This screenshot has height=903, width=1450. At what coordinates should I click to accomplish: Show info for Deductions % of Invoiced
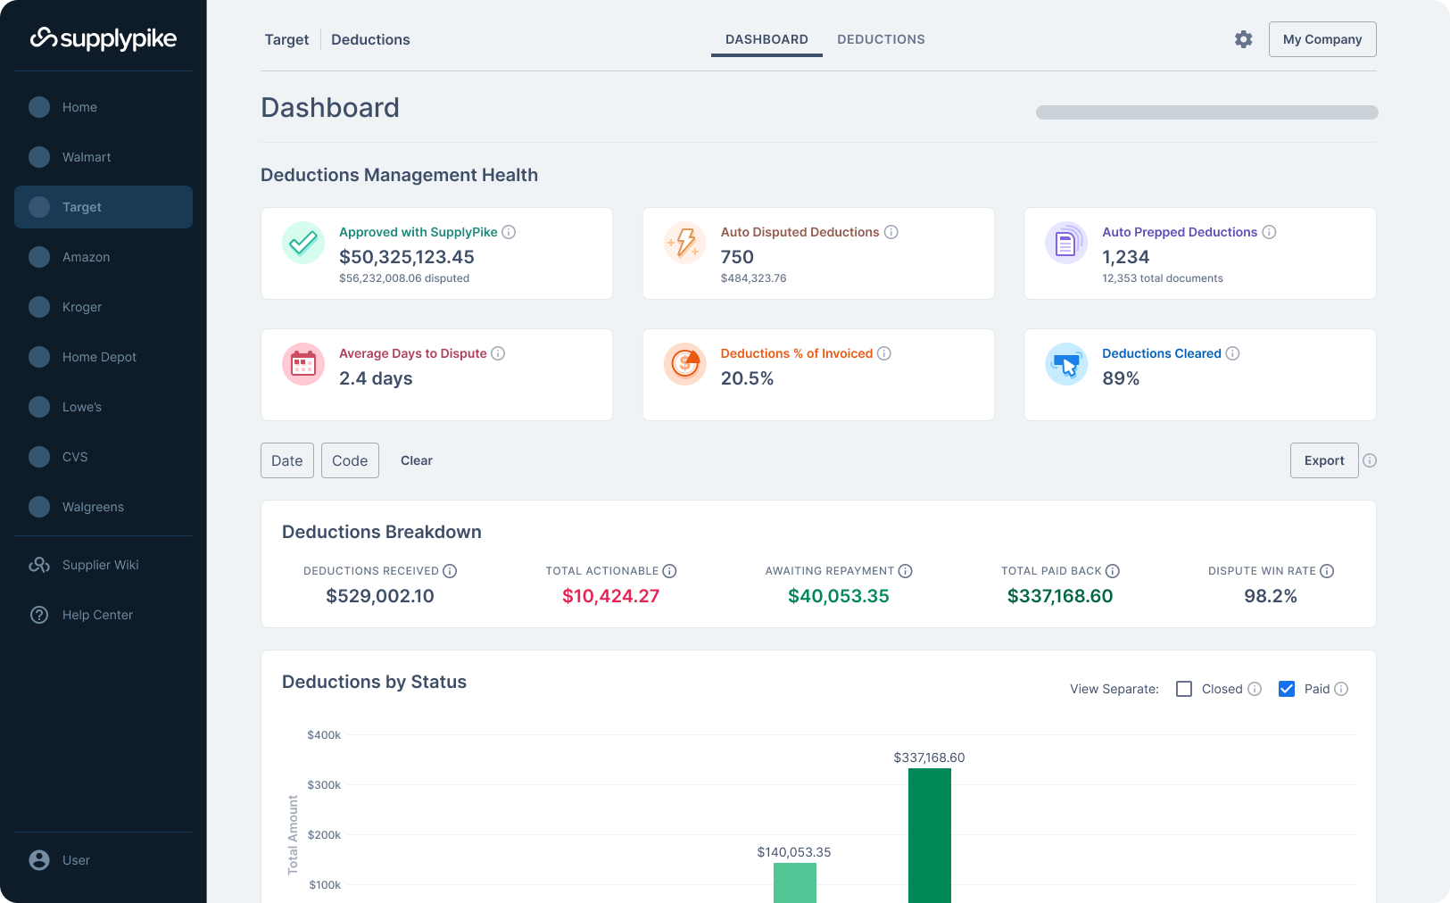coord(884,353)
